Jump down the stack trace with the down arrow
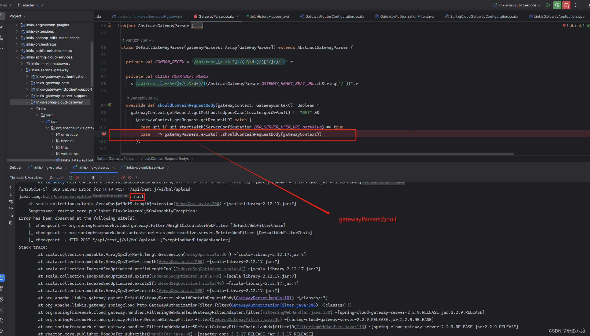 point(11,195)
